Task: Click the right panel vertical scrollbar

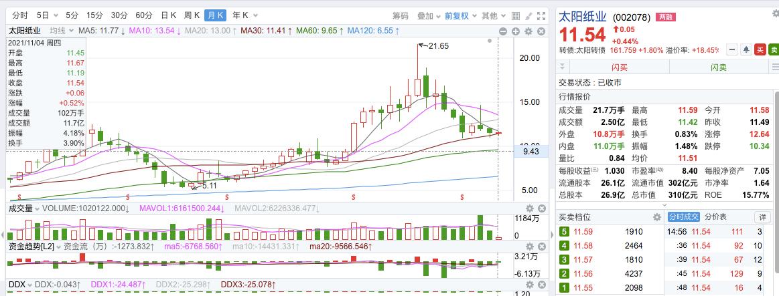Action: pyautogui.click(x=776, y=181)
